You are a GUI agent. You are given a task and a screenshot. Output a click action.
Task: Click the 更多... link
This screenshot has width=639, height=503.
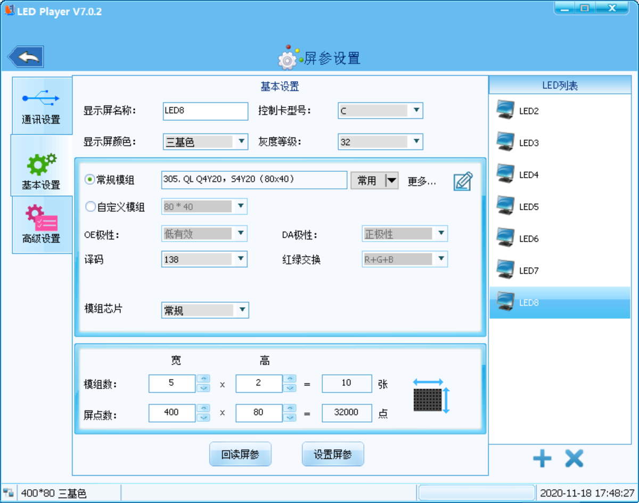(422, 181)
